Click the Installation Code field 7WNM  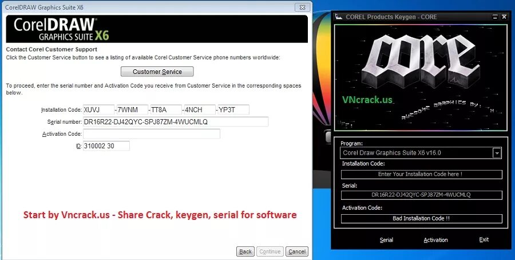pyautogui.click(x=132, y=110)
